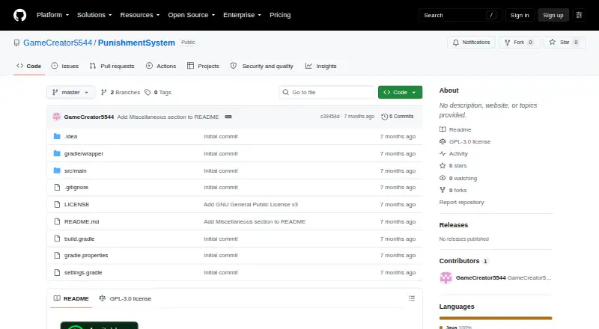Expand the Open Source menu
The width and height of the screenshot is (599, 329).
click(x=192, y=15)
